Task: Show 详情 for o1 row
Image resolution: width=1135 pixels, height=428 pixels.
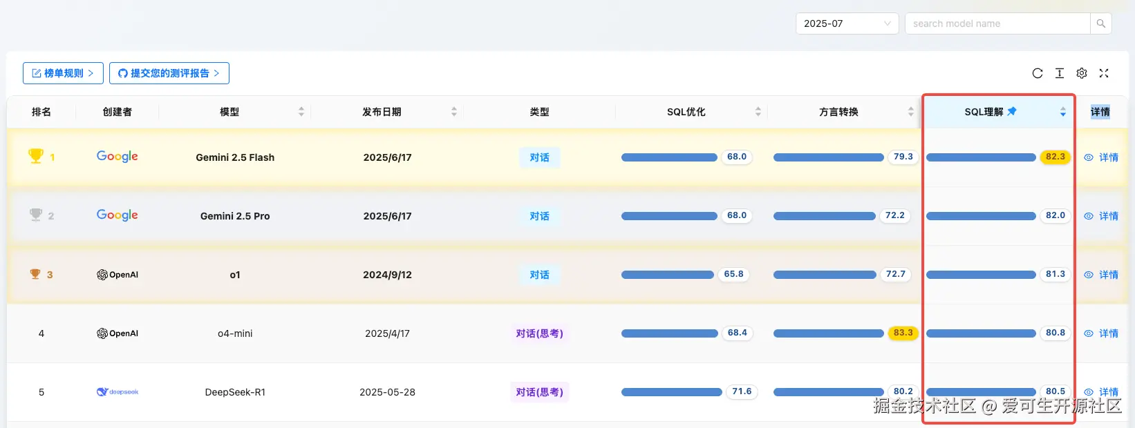Action: [x=1101, y=275]
